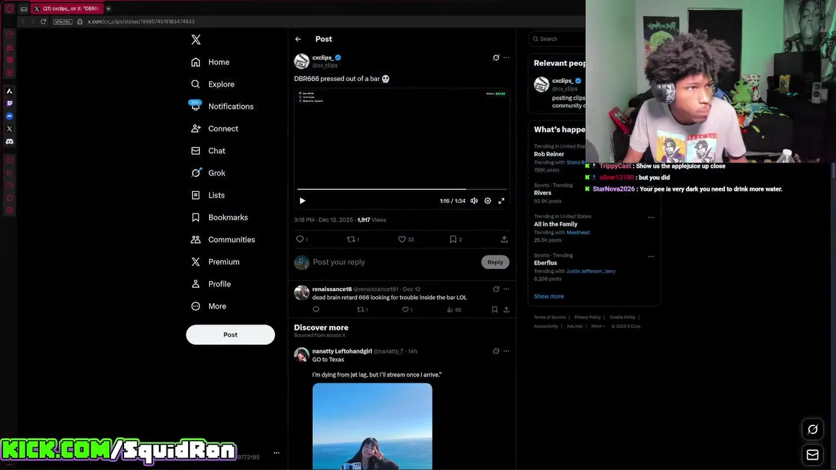Open Rob Reiner trending topic

tap(549, 154)
